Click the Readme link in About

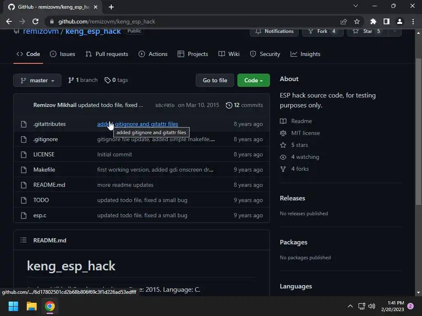[296, 121]
